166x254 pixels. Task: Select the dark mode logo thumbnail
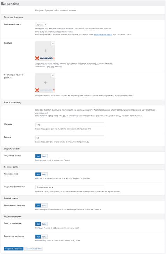pos(45,90)
